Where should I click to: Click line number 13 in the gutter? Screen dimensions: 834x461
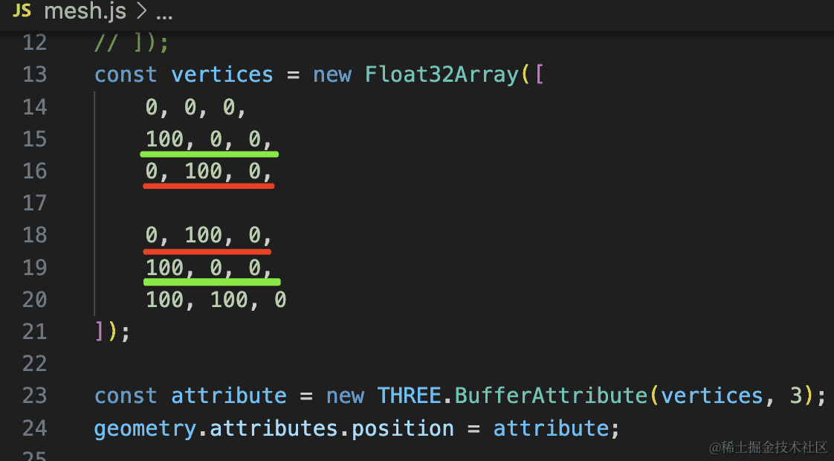click(x=34, y=75)
